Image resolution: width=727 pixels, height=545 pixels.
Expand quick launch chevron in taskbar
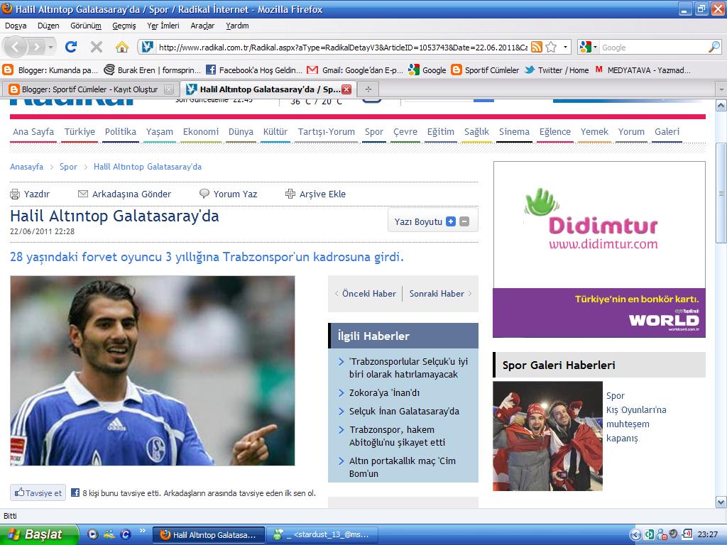pos(142,531)
